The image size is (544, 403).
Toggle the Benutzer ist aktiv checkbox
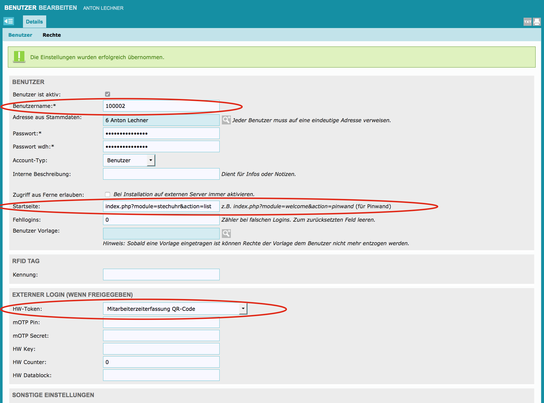coord(108,94)
